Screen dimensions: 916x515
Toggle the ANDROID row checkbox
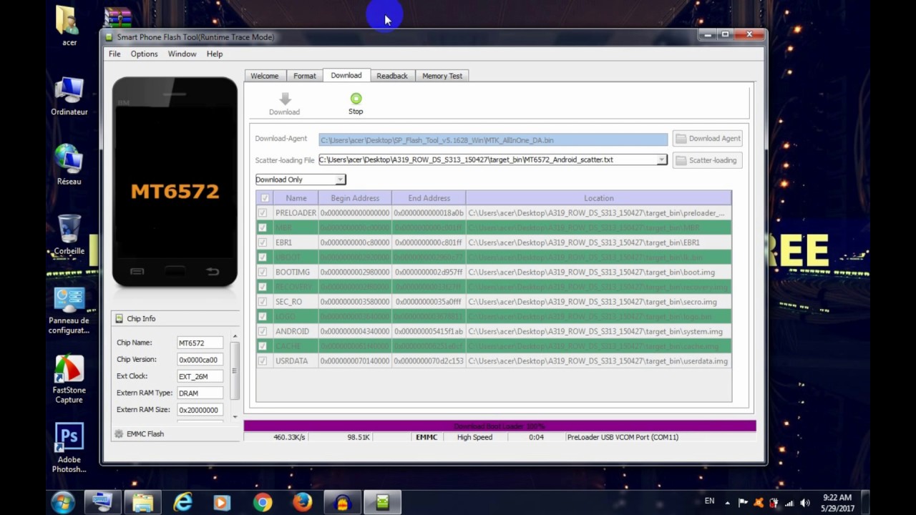263,331
